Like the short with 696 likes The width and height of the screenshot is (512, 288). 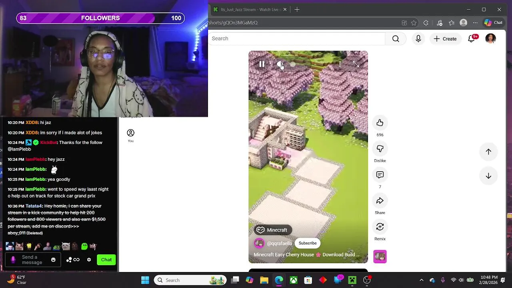coord(380,123)
